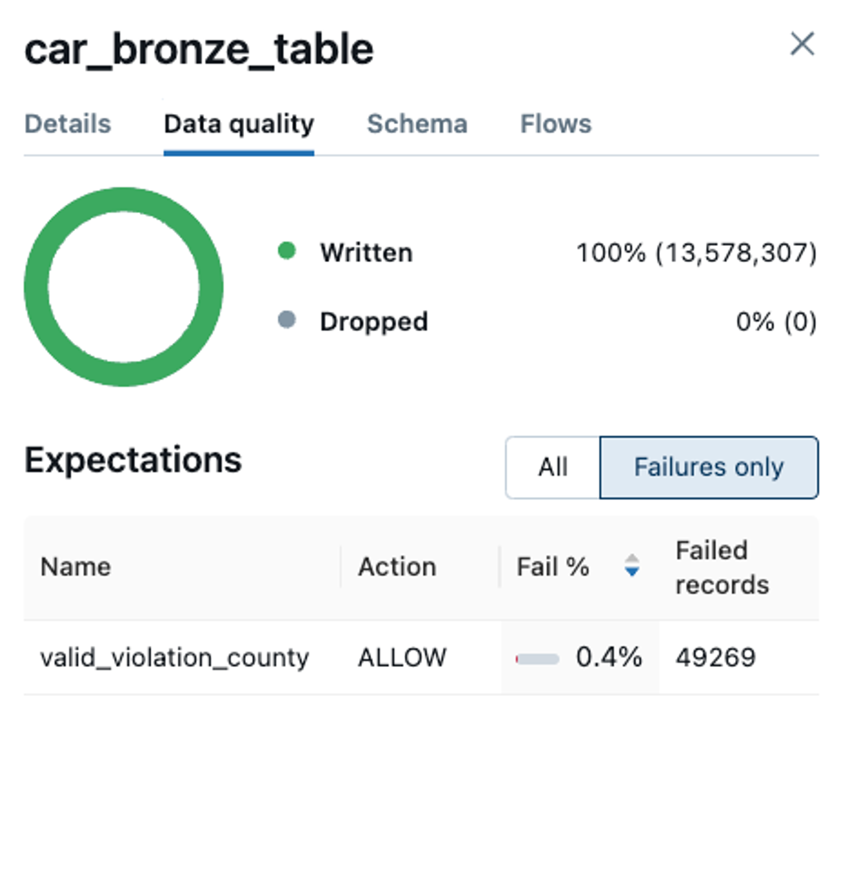Click the green donut chart ring
Image resolution: width=857 pixels, height=895 pixels.
coord(36,287)
